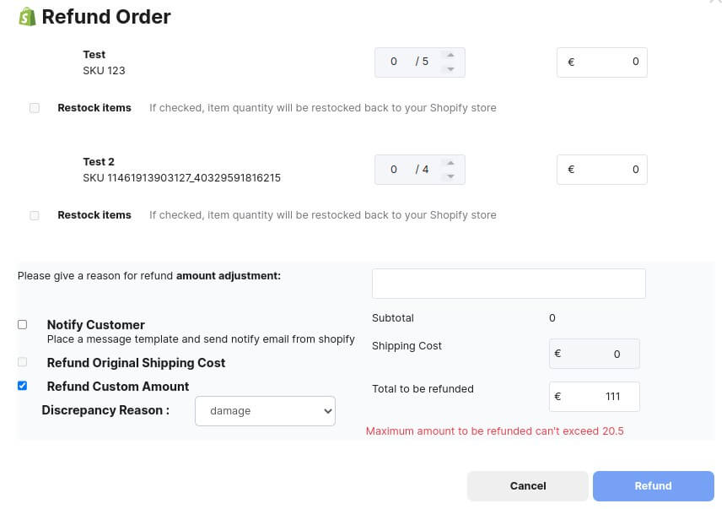Click the Test 2 euro amount field
Screen dimensions: 727x509
(602, 170)
